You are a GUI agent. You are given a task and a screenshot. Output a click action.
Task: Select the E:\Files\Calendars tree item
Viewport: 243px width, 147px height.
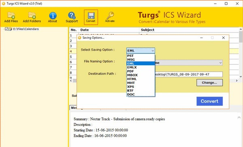pos(26,29)
